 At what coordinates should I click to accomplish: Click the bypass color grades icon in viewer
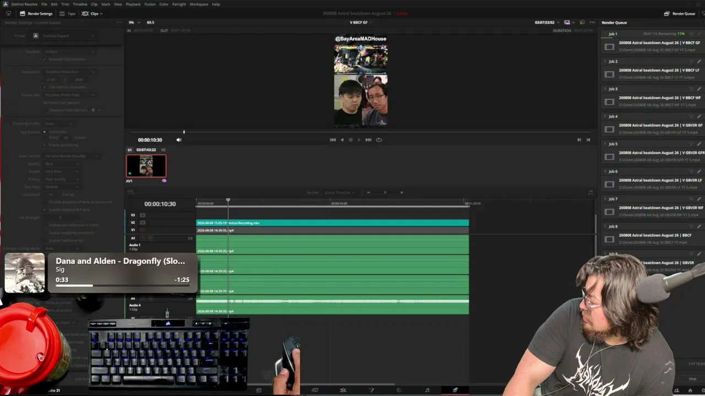tap(582, 23)
